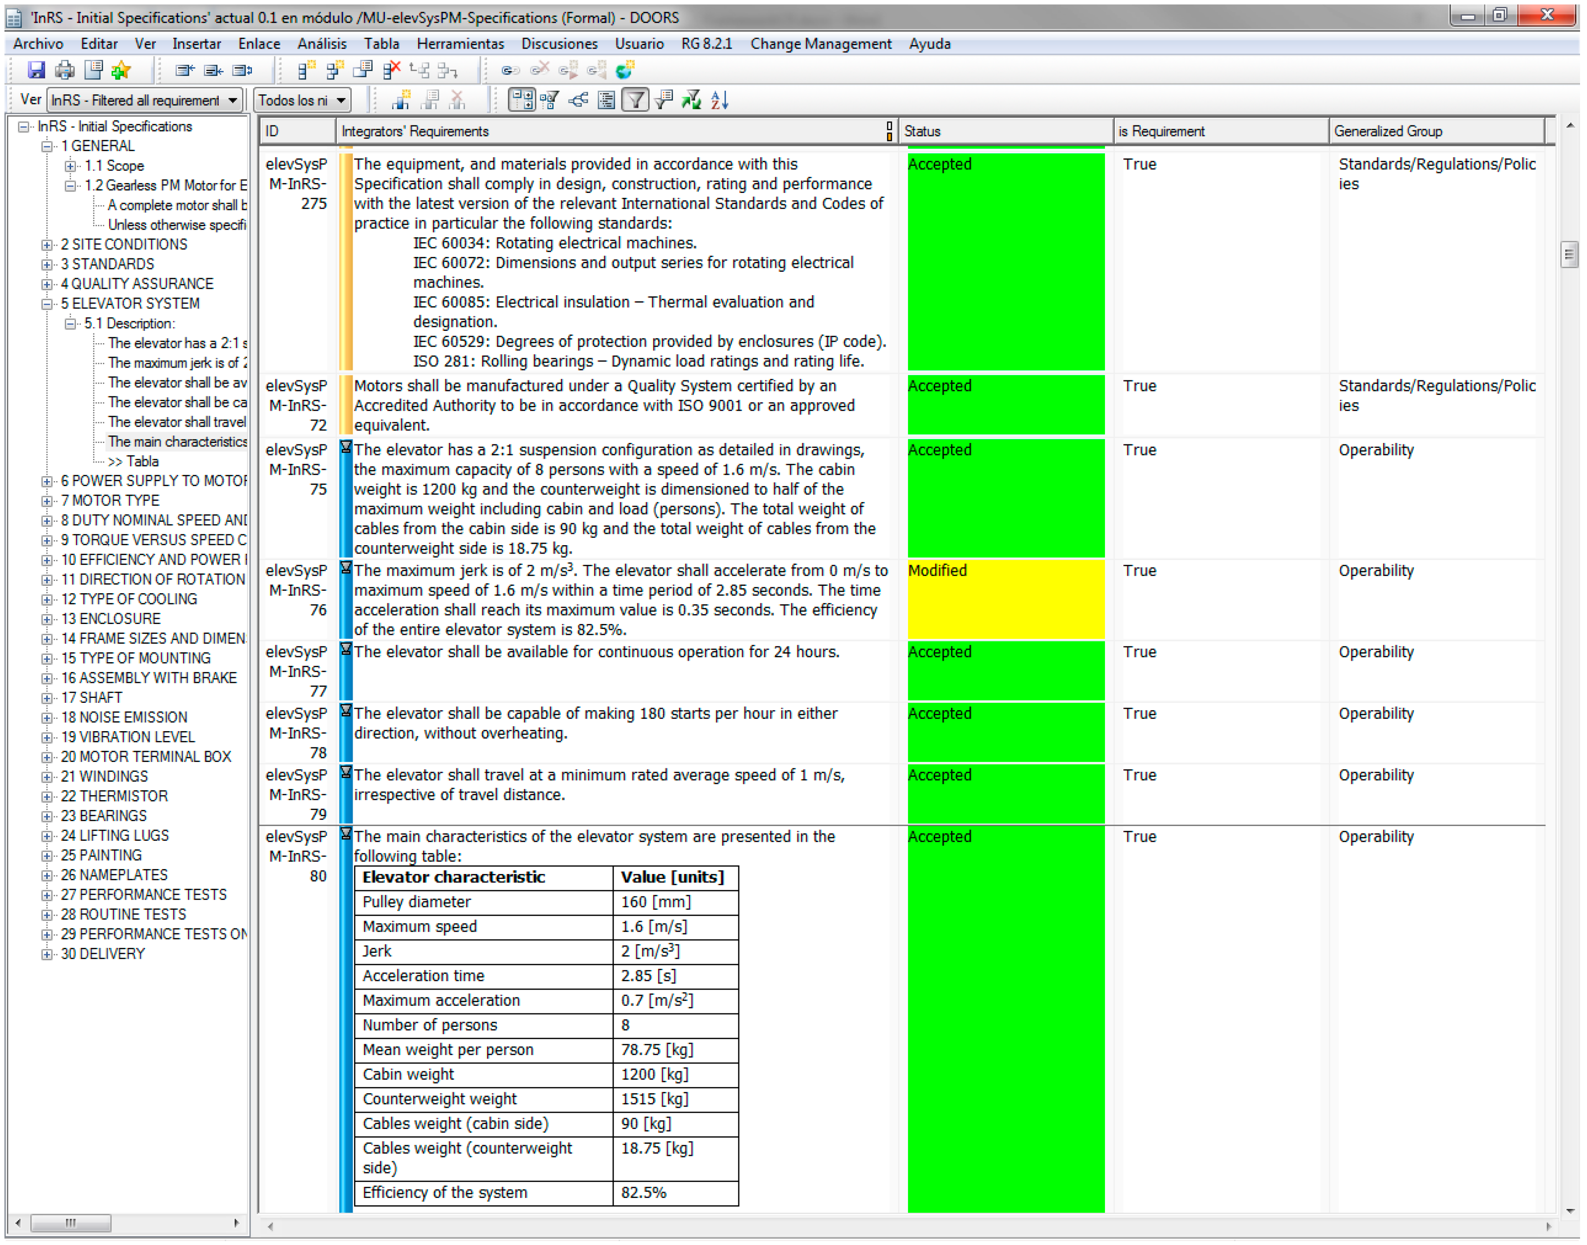Click the edit column icon

click(x=213, y=70)
